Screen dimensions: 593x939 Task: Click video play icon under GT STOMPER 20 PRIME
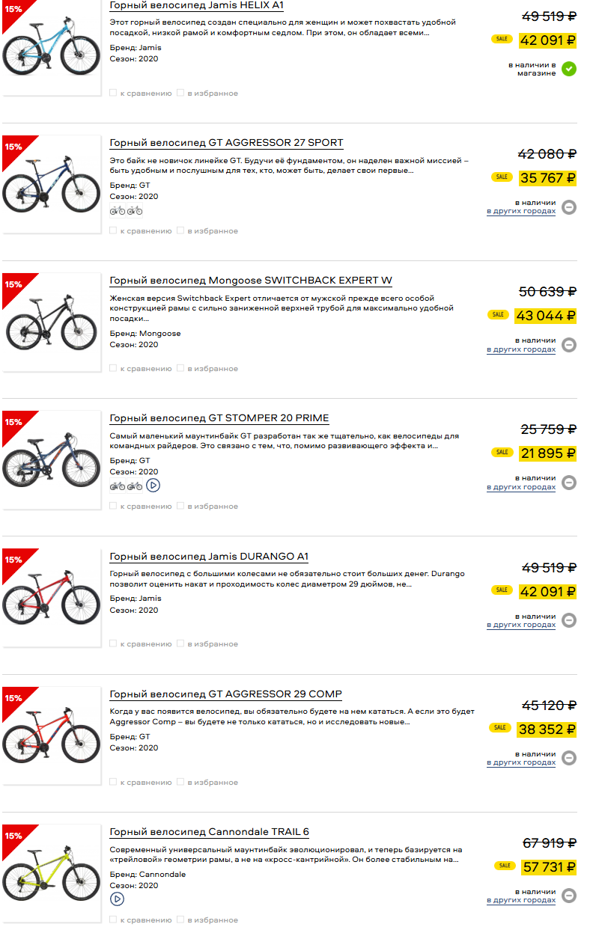153,485
